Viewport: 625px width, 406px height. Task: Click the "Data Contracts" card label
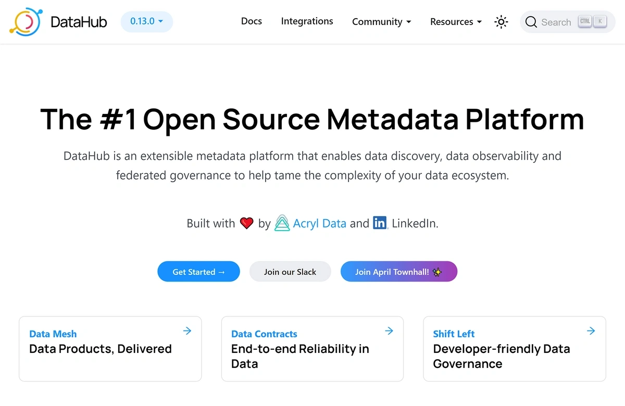pos(264,334)
